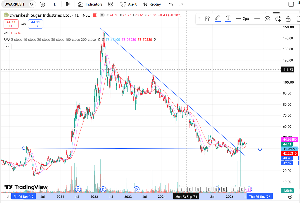Add an alert on the drawing with the clock icon
The height and width of the screenshot is (203, 300).
pyautogui.click(x=278, y=19)
